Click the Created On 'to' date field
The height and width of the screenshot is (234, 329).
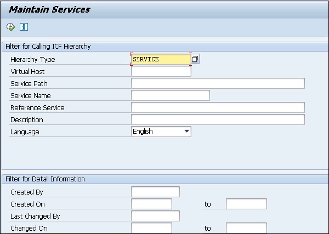coord(246,204)
